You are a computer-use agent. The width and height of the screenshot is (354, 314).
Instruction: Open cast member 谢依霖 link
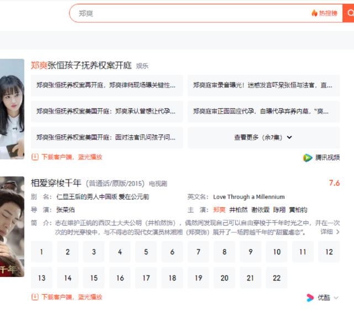pos(260,210)
